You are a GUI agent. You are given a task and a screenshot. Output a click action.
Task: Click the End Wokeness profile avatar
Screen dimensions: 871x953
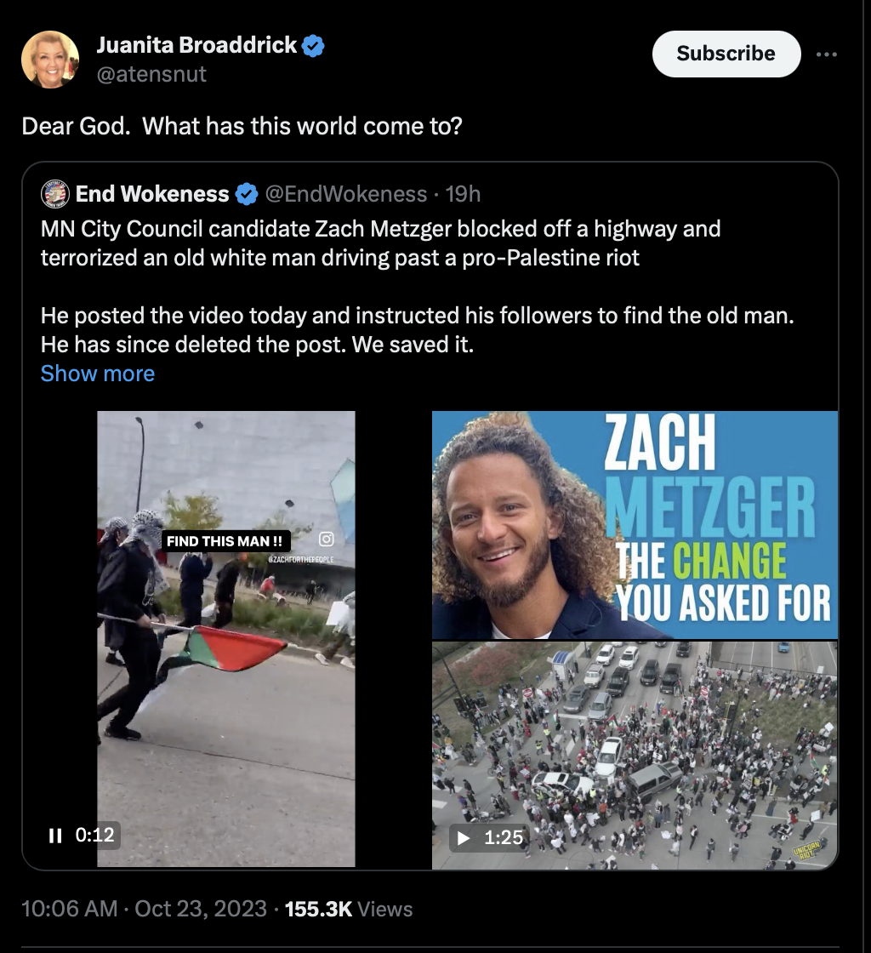[x=56, y=194]
